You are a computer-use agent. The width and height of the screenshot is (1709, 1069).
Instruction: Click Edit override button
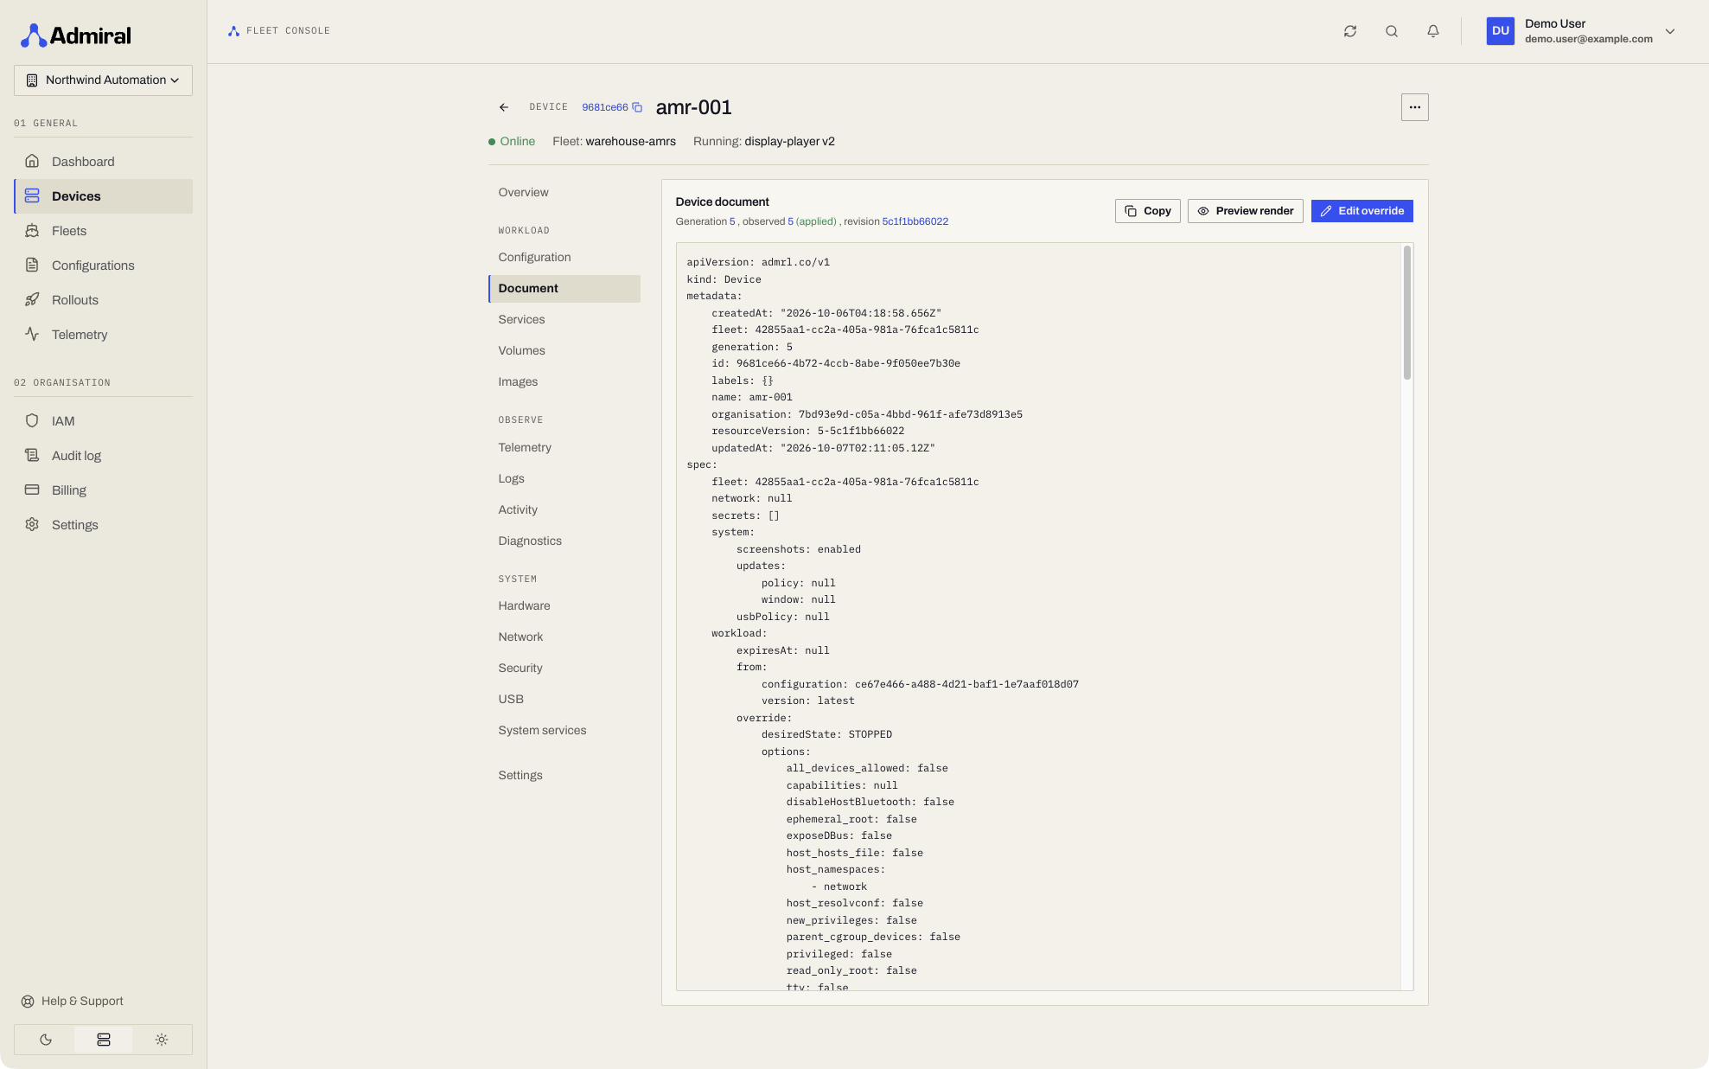pos(1361,211)
